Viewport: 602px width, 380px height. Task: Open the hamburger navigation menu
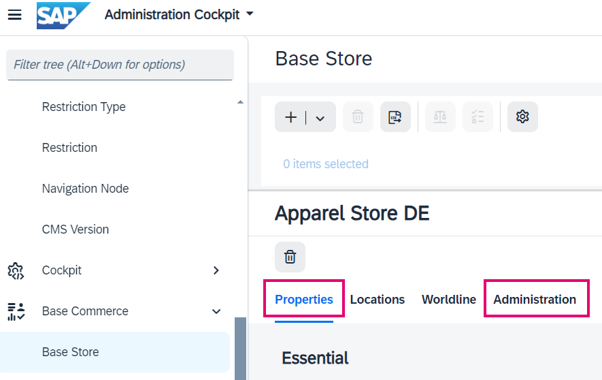14,15
